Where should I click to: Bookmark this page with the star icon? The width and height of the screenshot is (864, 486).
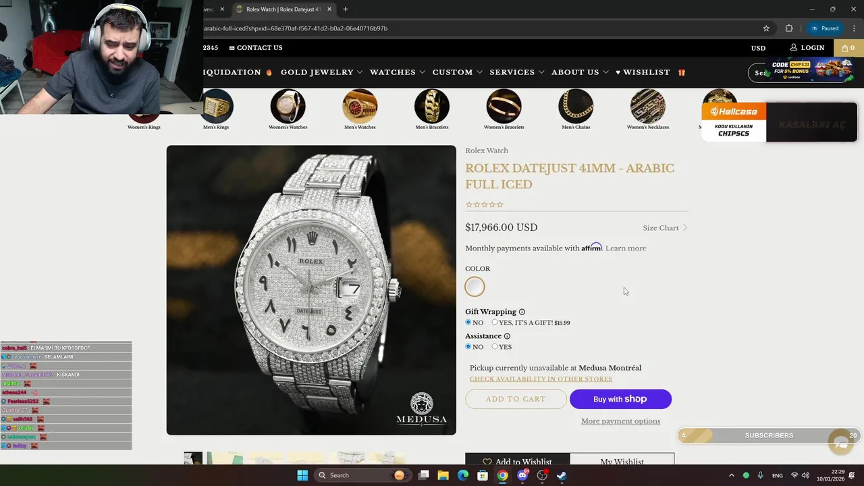[x=766, y=28]
